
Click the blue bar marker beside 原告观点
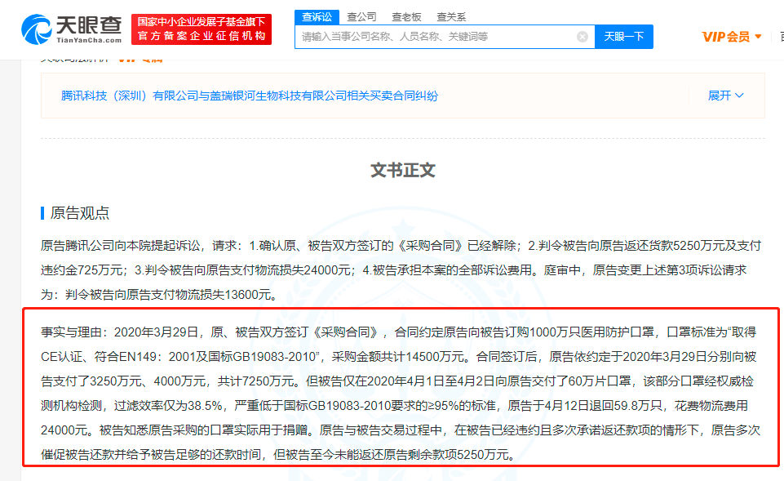(42, 213)
